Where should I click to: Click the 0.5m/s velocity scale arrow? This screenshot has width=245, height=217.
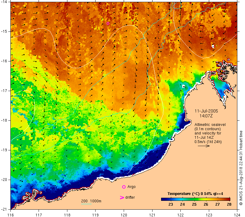(204, 146)
